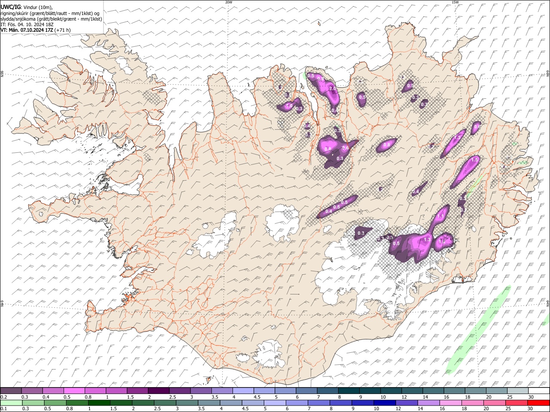Select the valid time 'VT: Mán. 07.10.2024 17Z'
Screen dimensions: 550x412
(27, 30)
